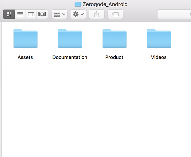
Task: Click the Documentation folder name label
Action: coord(70,57)
